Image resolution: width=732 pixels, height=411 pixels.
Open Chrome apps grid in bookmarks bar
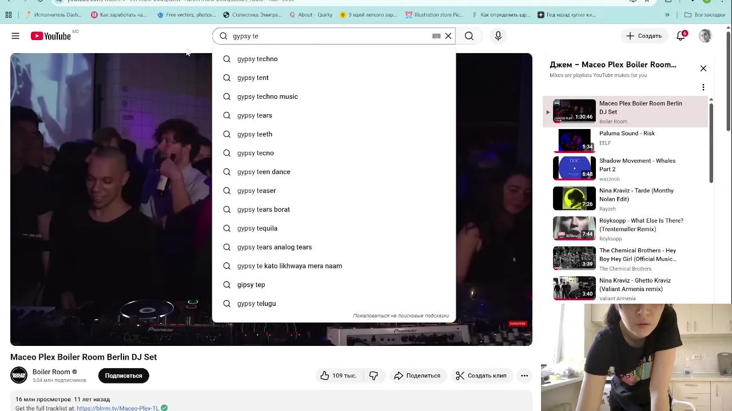click(9, 15)
